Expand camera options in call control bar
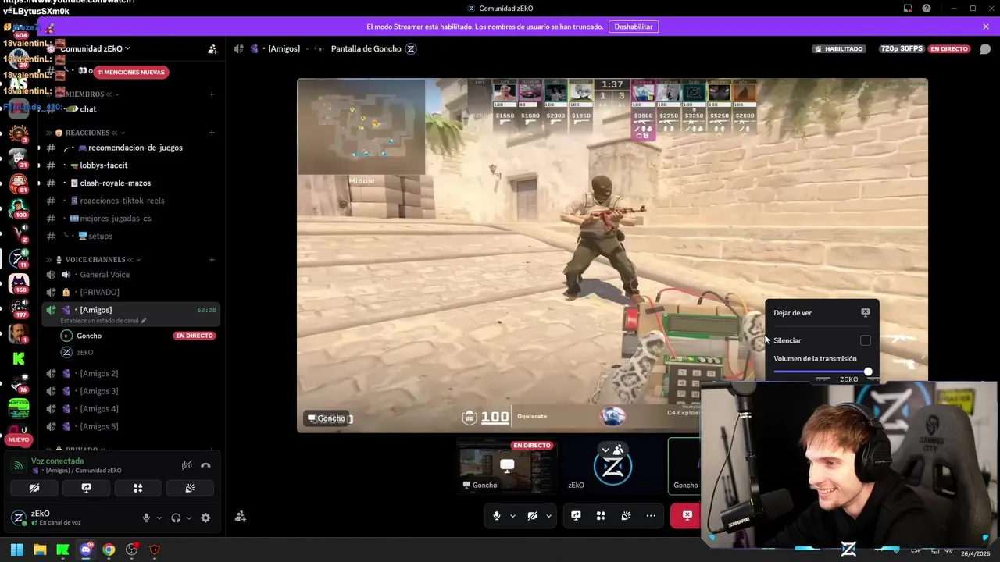1000x562 pixels. 548,516
